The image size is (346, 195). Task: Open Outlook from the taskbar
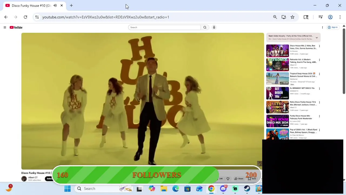pos(199,188)
